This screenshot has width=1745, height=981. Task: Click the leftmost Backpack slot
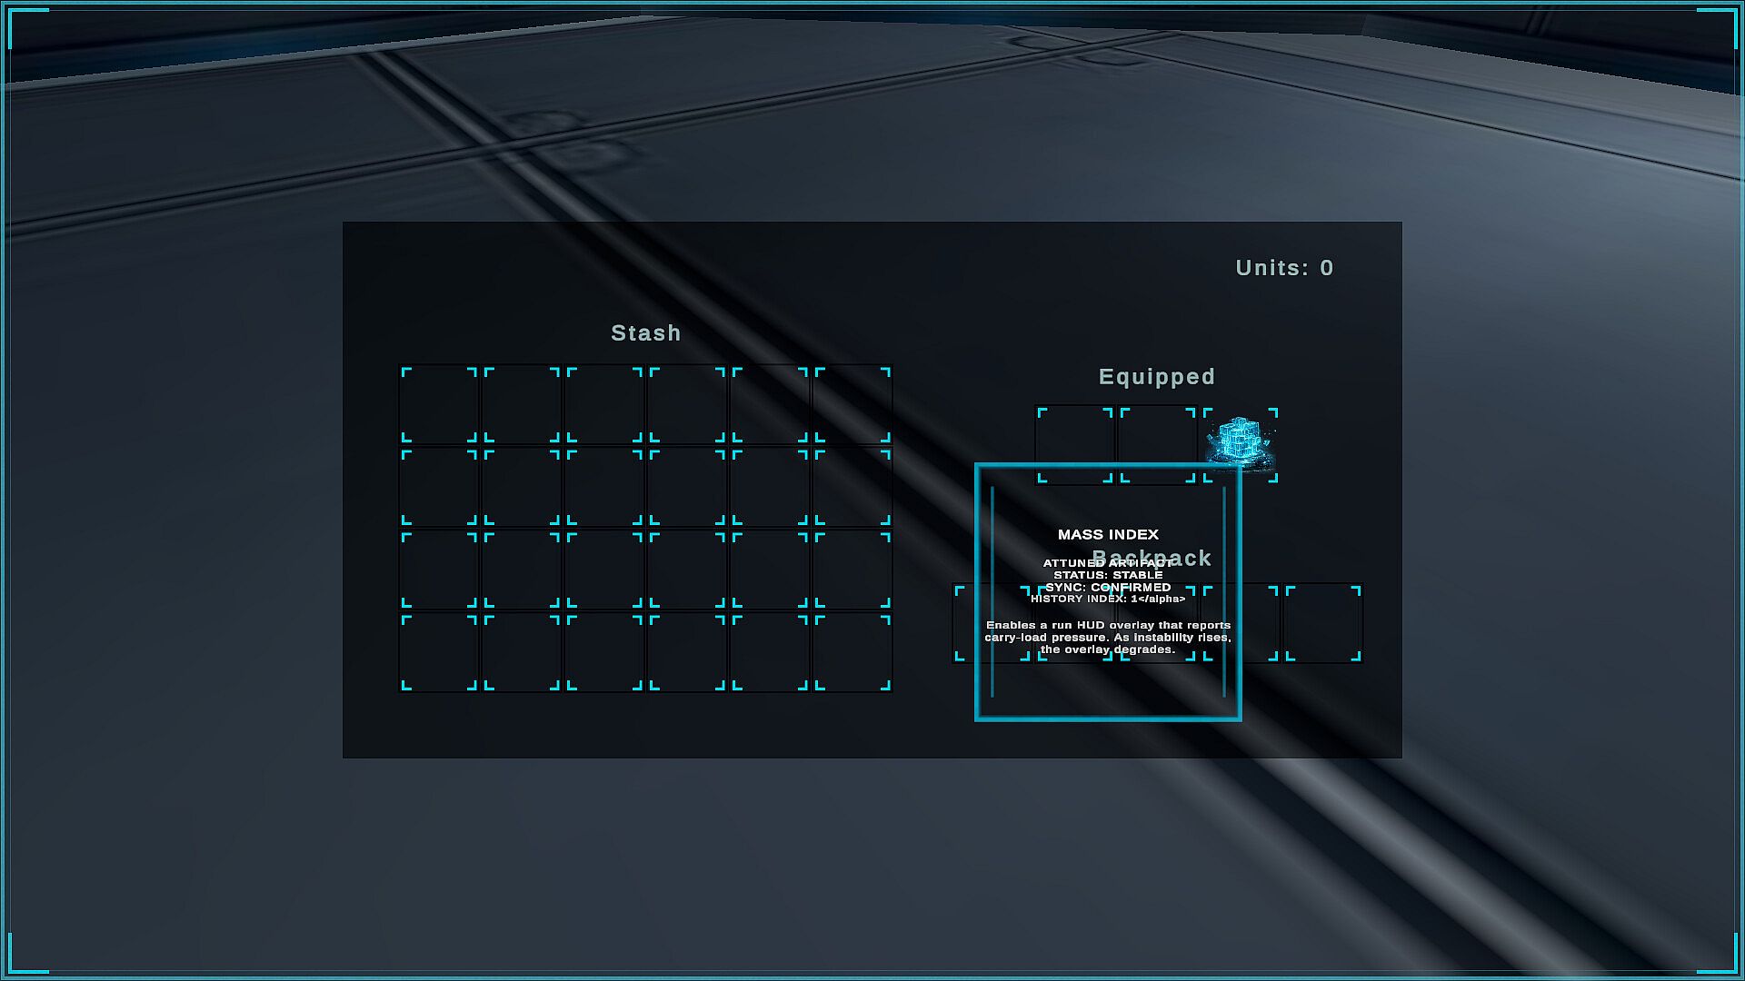[x=964, y=623]
